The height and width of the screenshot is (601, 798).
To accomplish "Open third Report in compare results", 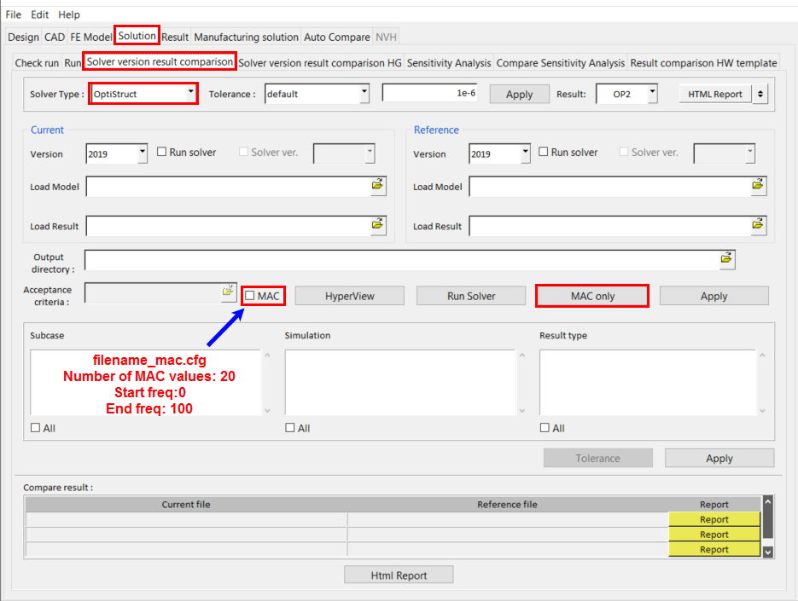I will 714,549.
